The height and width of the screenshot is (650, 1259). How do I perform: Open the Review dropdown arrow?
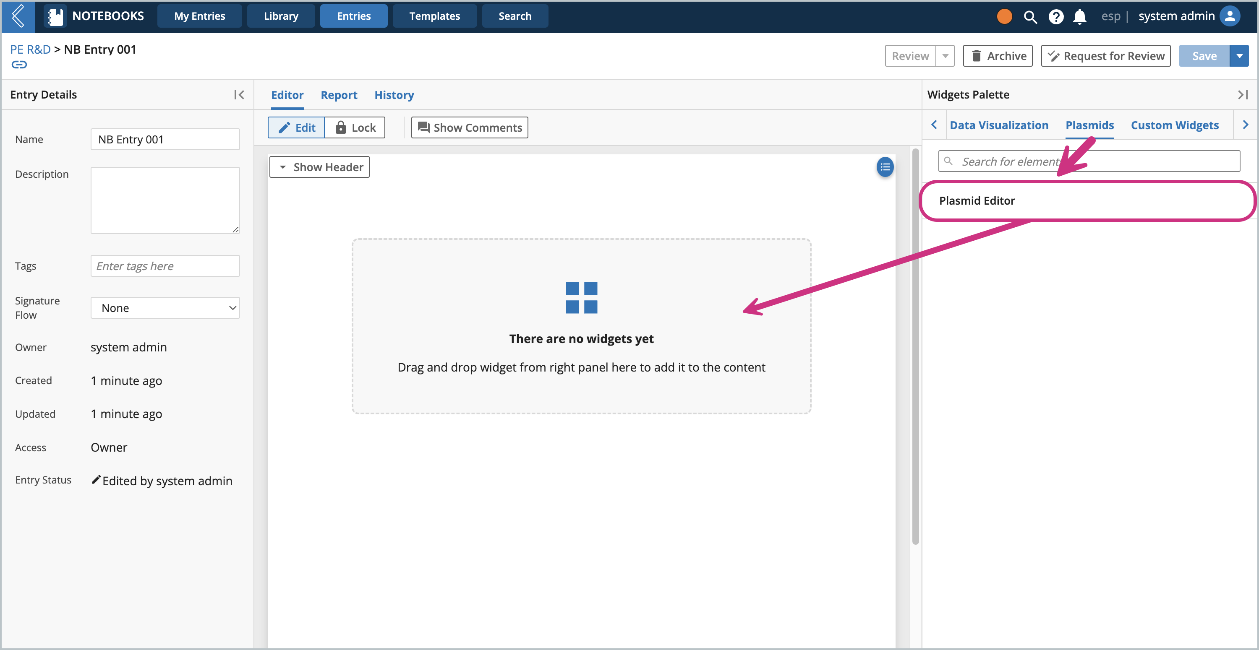pyautogui.click(x=945, y=56)
